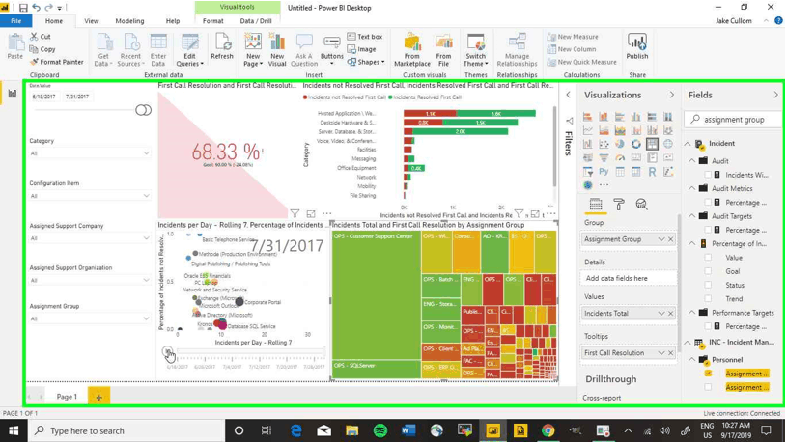Select the map visual globe icon

point(668,144)
